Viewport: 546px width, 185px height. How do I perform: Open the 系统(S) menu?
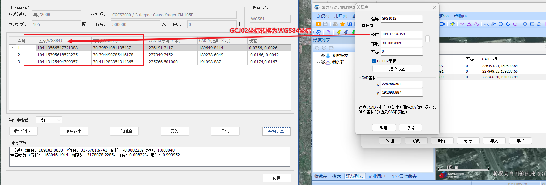(x=323, y=16)
